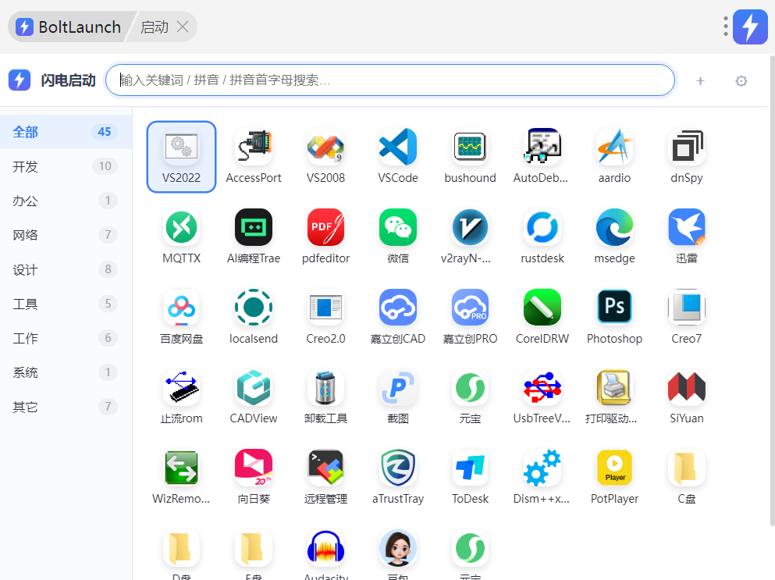Switch to 工具 category

click(66, 304)
